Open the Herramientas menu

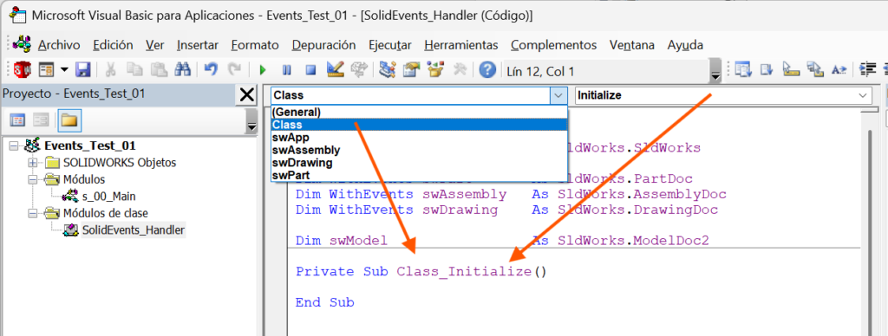pos(461,45)
